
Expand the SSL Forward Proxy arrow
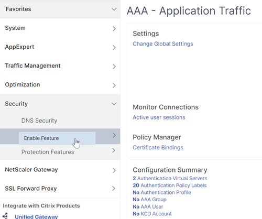114,188
